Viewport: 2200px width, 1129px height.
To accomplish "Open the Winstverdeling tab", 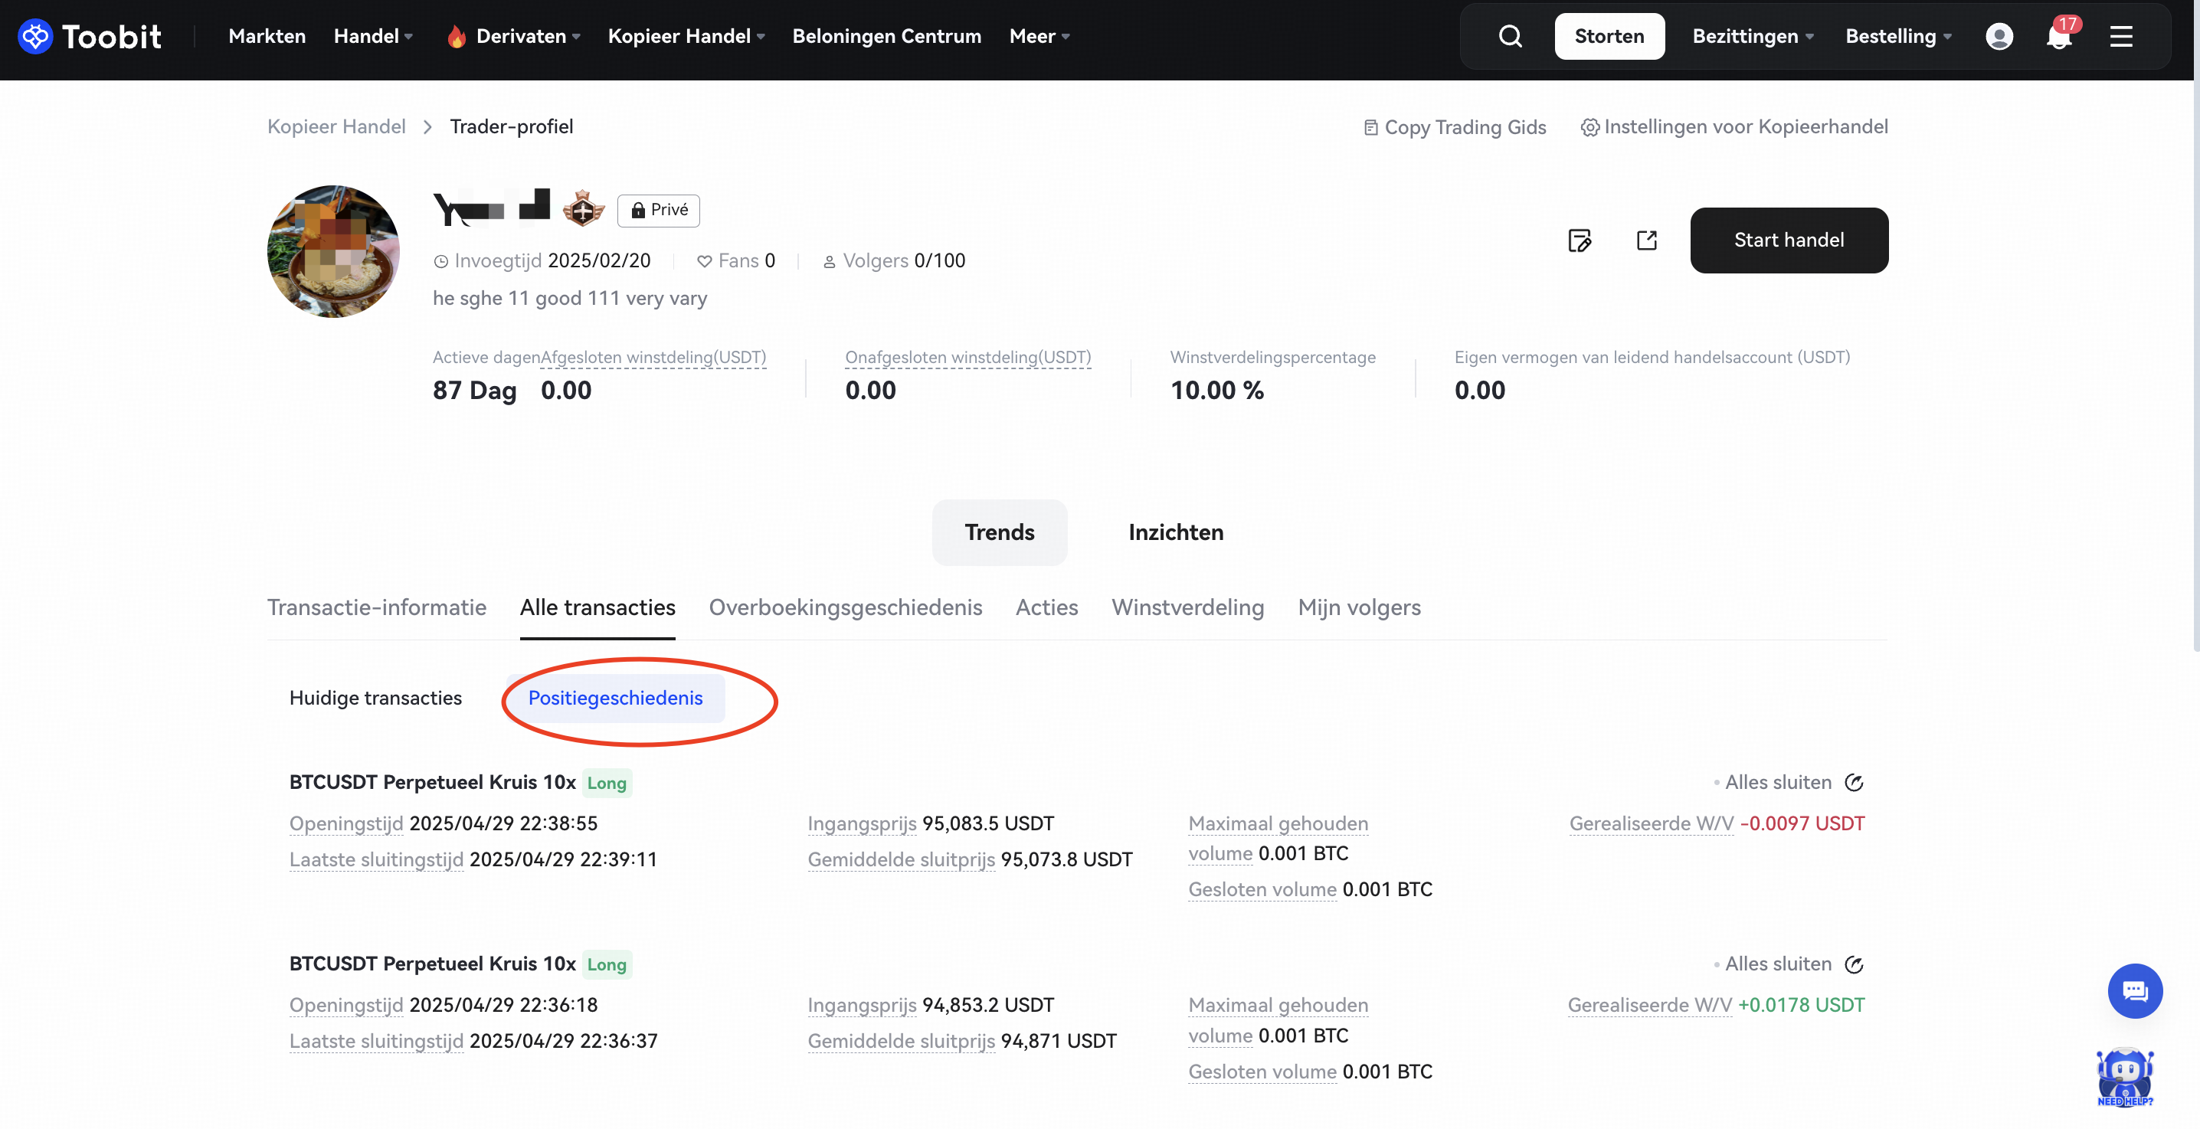I will (1187, 607).
